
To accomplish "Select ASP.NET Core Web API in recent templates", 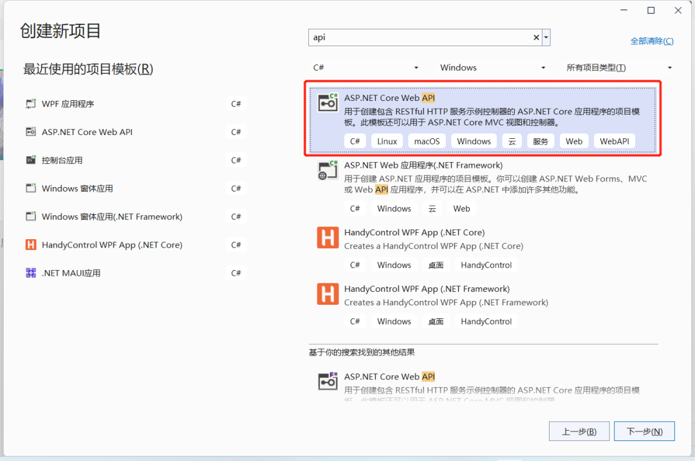I will click(135, 132).
